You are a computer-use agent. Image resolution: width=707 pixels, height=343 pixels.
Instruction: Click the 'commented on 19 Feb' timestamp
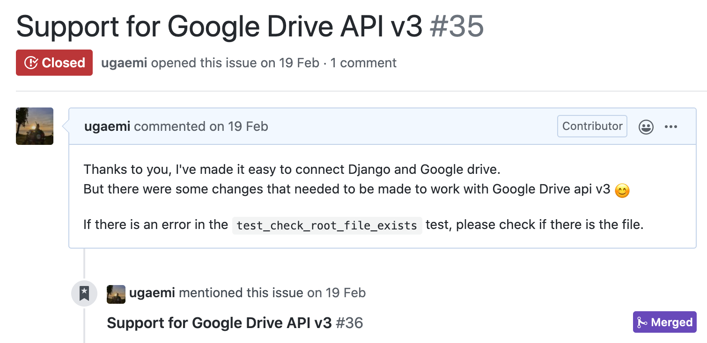(201, 126)
